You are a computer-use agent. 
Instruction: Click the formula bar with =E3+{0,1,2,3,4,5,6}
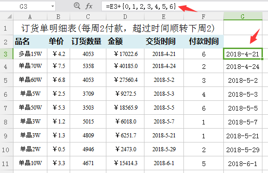[184, 6]
